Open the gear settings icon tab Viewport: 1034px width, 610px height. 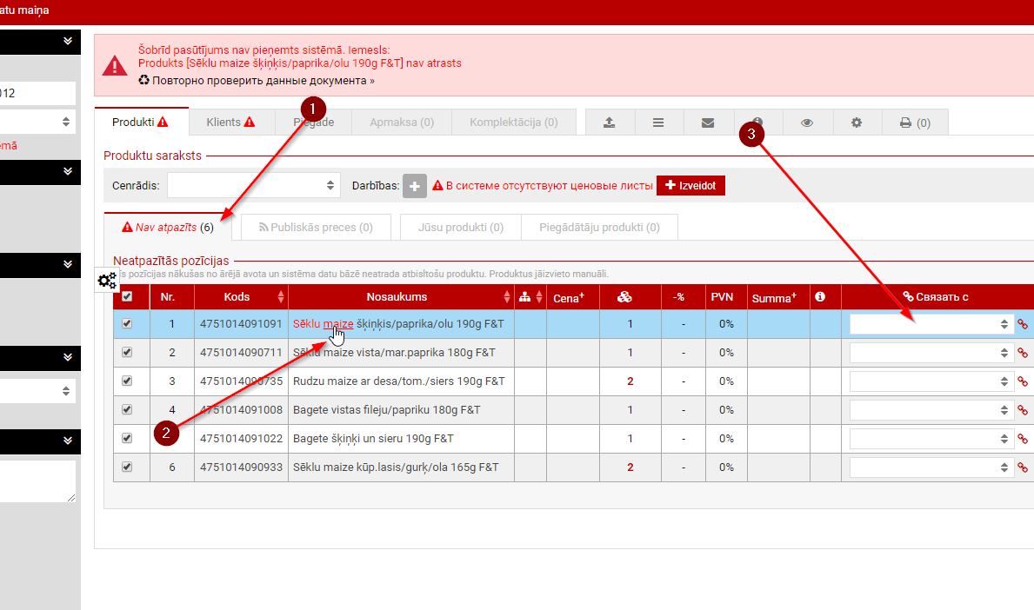click(857, 123)
